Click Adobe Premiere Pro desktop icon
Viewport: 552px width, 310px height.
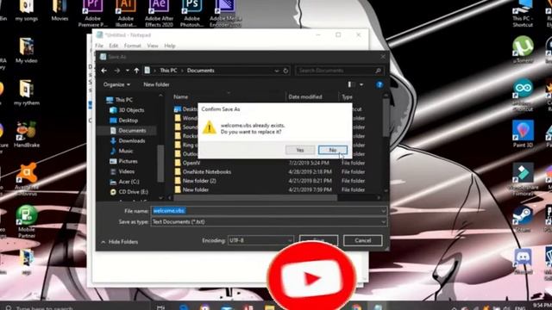tap(92, 13)
